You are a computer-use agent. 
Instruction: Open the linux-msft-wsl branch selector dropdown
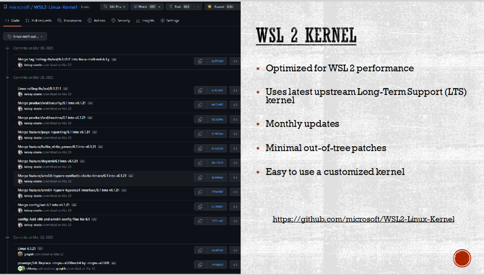tap(25, 36)
